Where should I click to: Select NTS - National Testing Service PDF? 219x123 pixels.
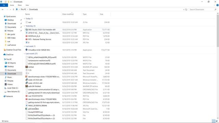40,39
